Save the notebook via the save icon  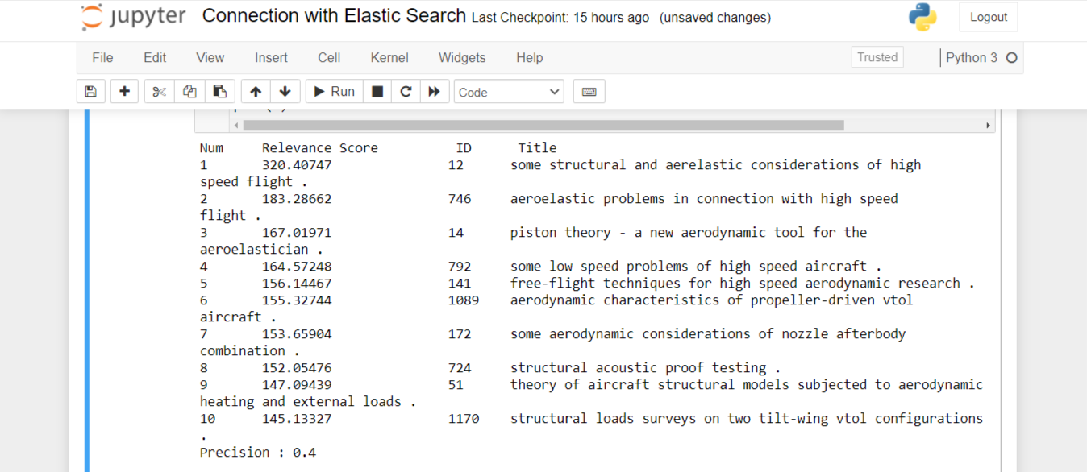(x=90, y=91)
